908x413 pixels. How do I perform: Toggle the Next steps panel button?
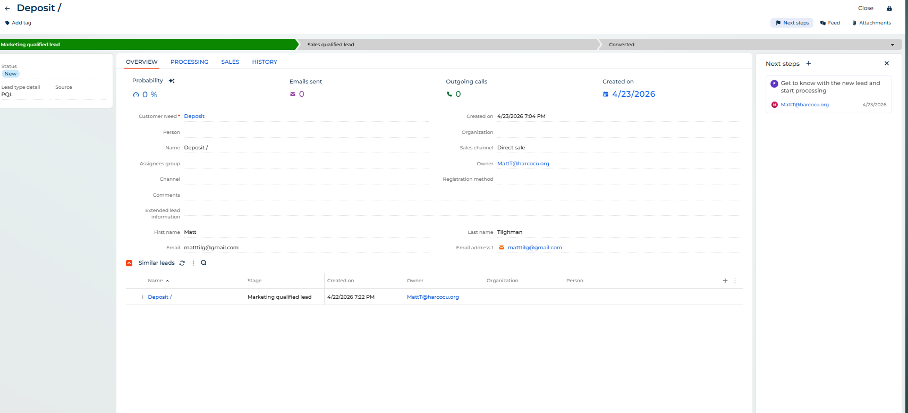pos(792,23)
